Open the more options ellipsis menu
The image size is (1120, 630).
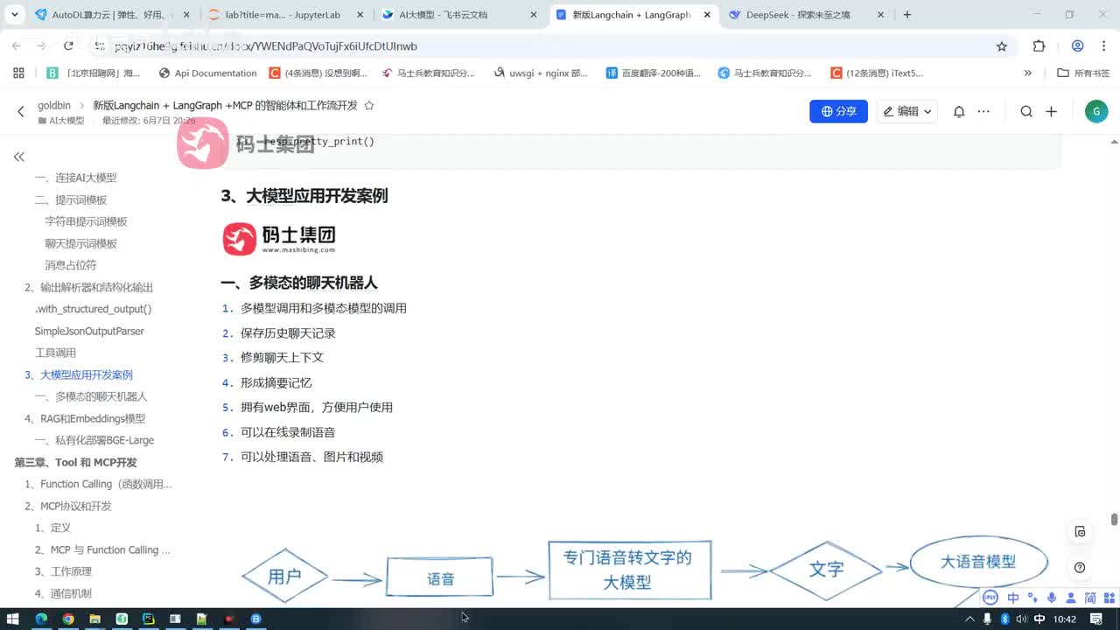click(983, 111)
